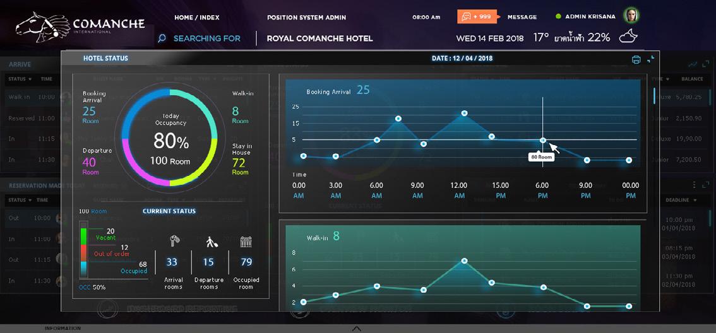Expand the bottom Information panel chevron
The height and width of the screenshot is (333, 716).
357,329
